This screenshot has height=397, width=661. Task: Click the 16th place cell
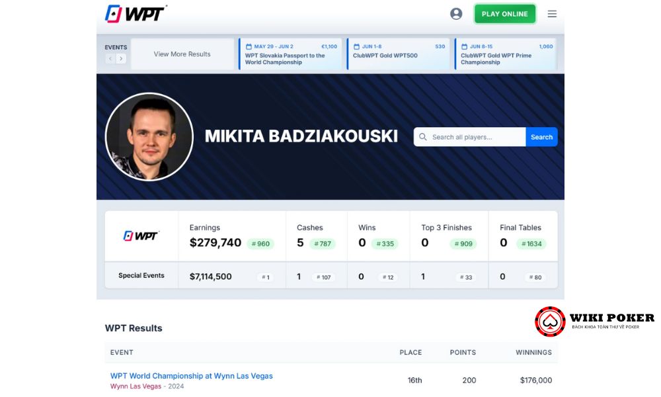(414, 380)
